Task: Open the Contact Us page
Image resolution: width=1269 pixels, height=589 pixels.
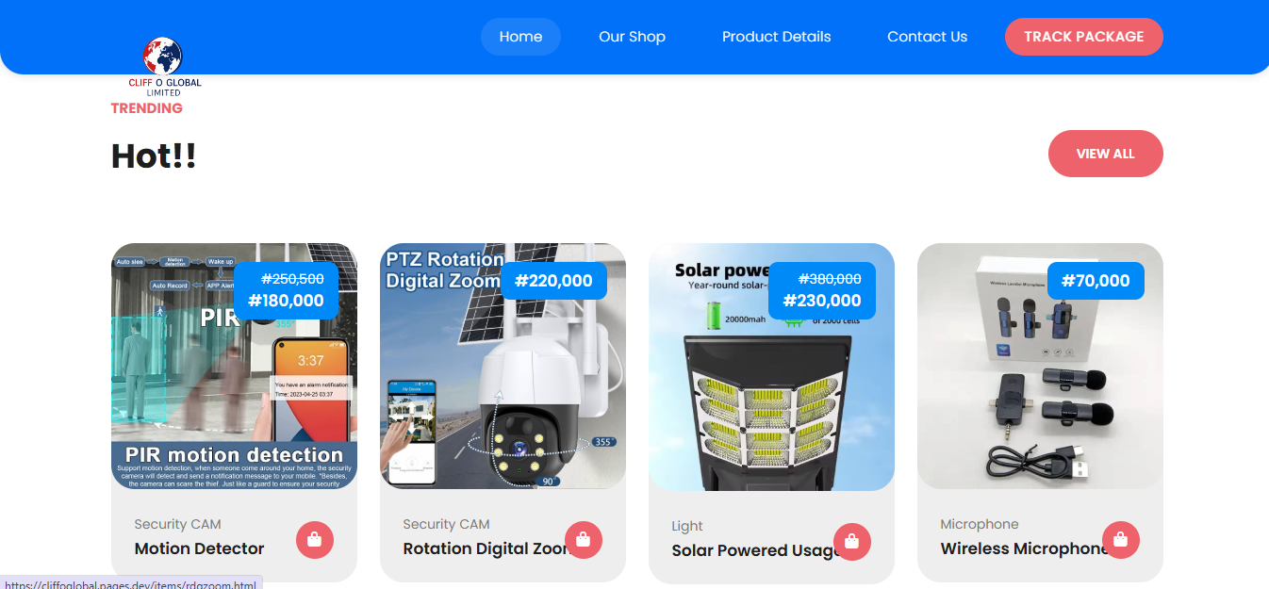Action: (927, 37)
